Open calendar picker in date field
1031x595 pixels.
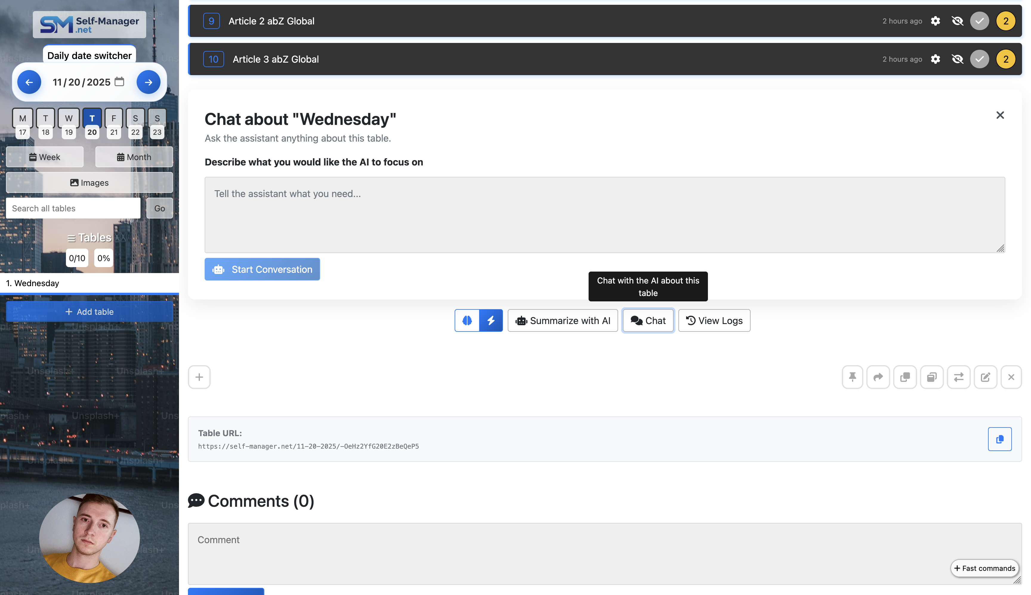(119, 82)
